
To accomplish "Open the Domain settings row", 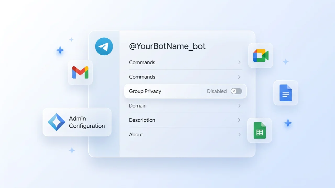I will 185,106.
